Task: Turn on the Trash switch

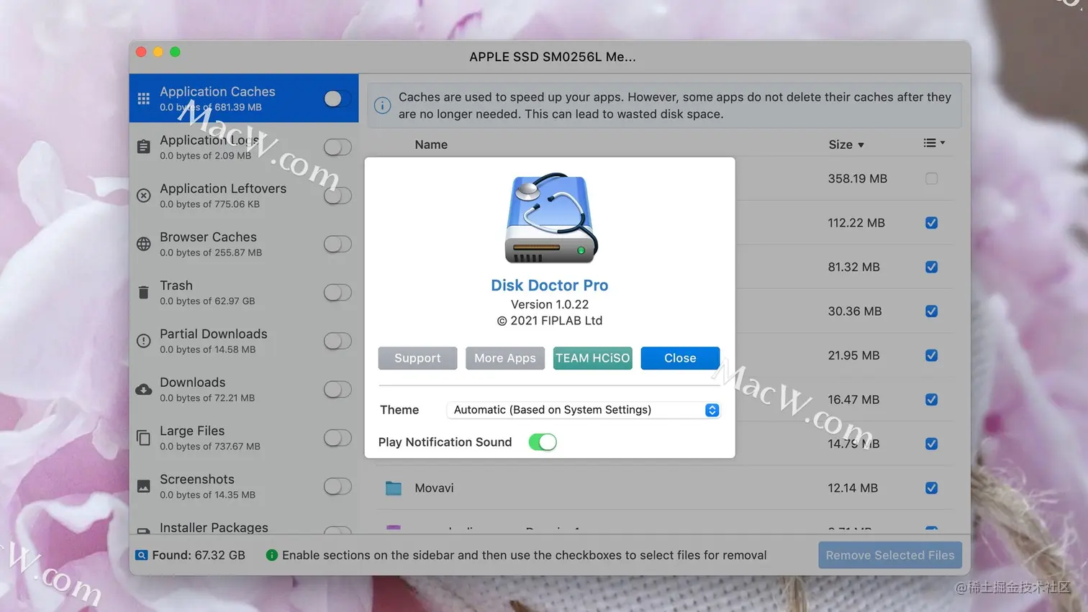Action: pyautogui.click(x=337, y=293)
